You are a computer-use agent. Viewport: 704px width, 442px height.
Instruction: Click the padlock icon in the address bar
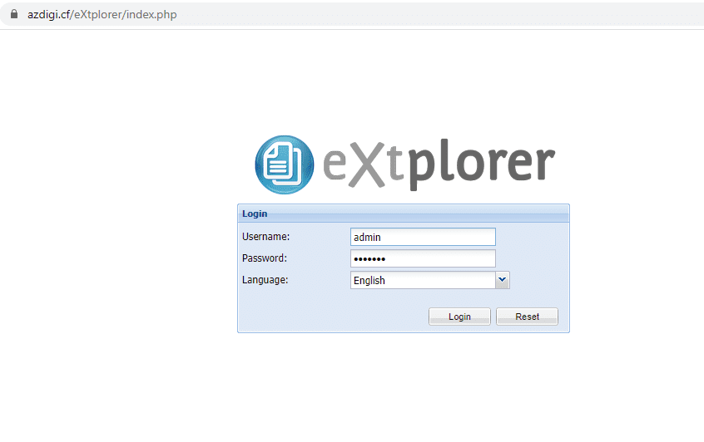[12, 15]
